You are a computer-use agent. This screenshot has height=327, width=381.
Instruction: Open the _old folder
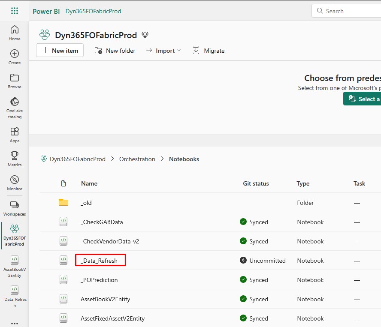click(86, 203)
